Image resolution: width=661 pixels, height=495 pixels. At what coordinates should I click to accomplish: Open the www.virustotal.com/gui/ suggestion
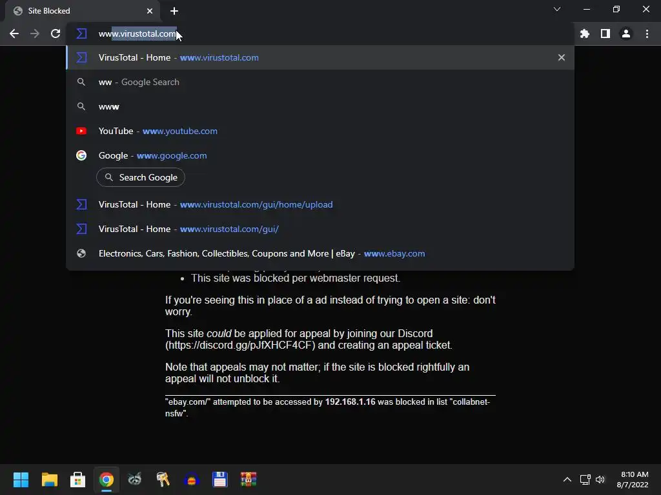click(320, 229)
